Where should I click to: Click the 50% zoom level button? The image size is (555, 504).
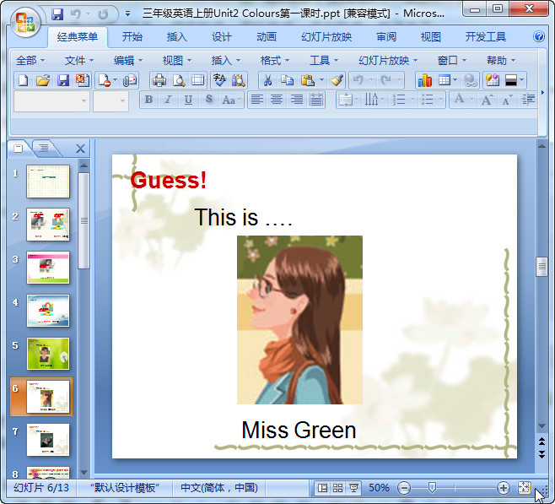click(x=379, y=488)
